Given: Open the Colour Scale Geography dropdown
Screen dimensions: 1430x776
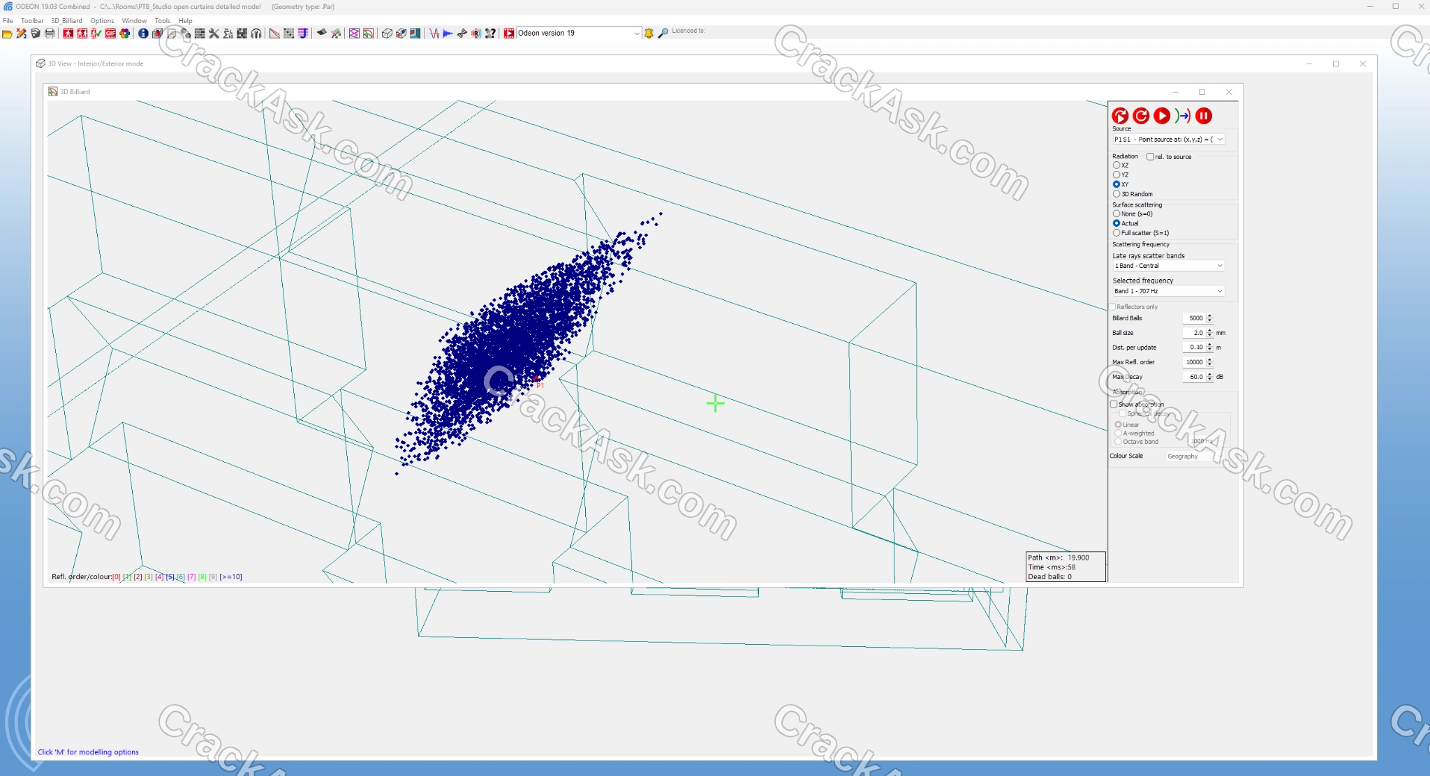Looking at the screenshot, I should click(x=1194, y=456).
